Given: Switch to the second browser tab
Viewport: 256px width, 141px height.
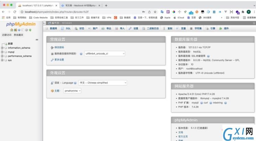Looking at the screenshot, I should [81, 5].
